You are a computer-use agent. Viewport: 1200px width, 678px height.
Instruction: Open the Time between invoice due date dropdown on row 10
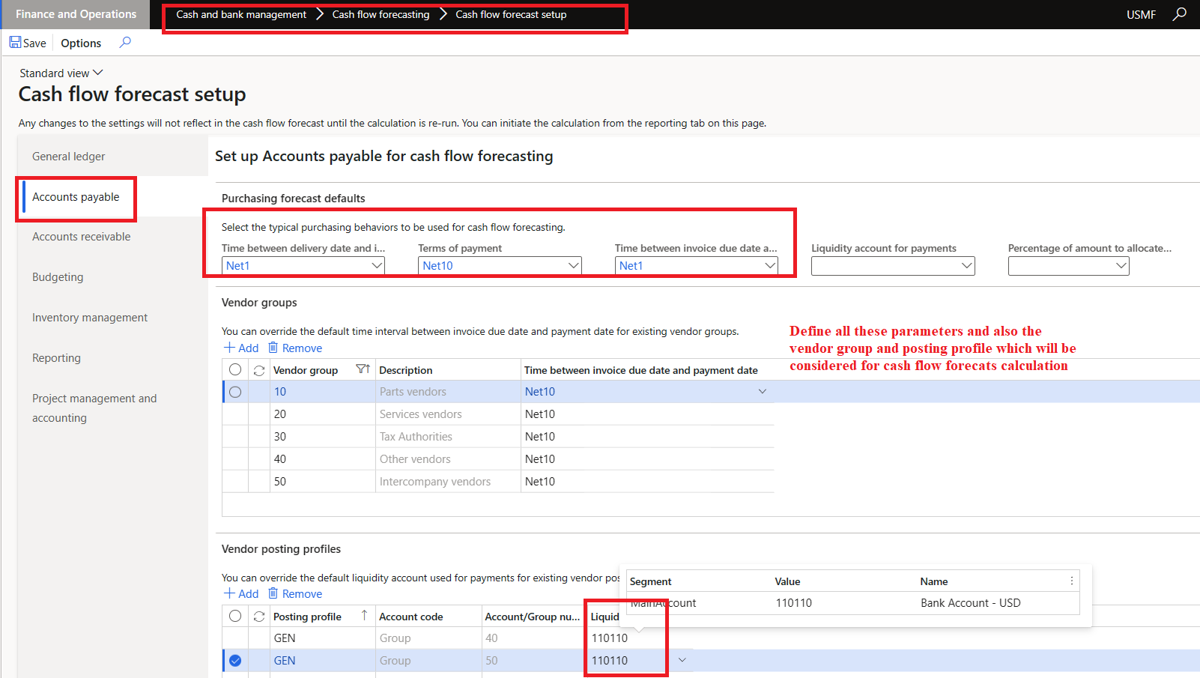tap(762, 391)
